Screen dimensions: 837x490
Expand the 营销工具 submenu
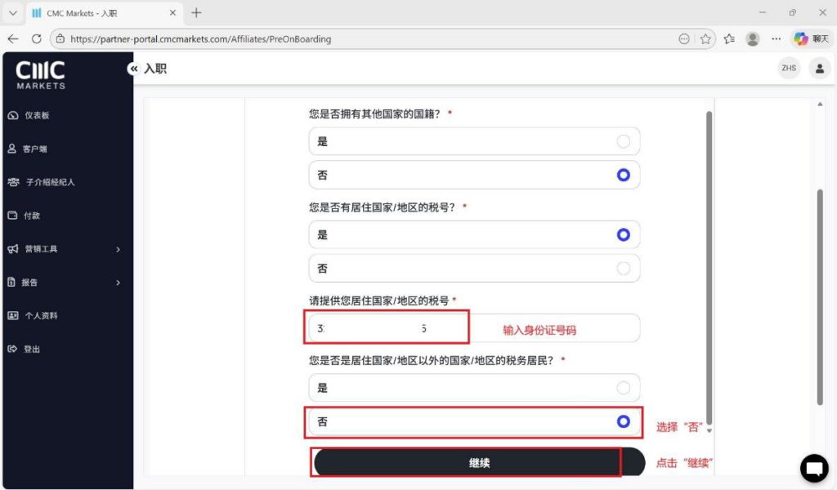65,249
